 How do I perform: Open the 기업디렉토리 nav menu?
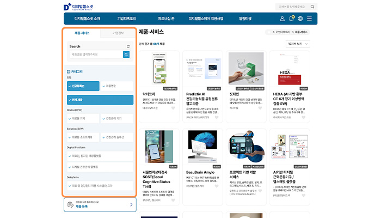(127, 19)
